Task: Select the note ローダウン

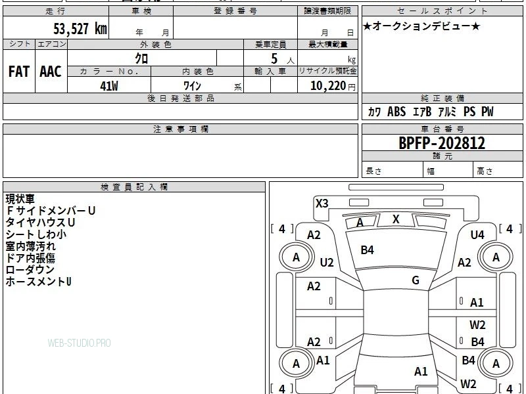Action: (x=30, y=270)
